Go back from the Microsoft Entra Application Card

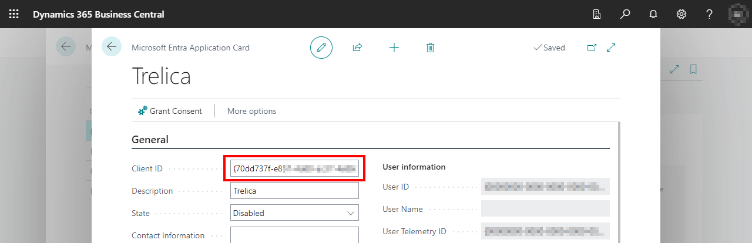coord(112,46)
